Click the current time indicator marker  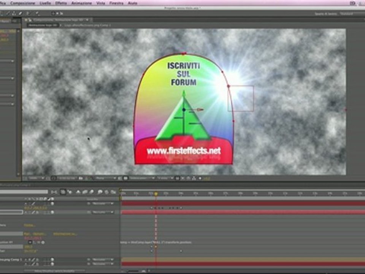click(156, 194)
